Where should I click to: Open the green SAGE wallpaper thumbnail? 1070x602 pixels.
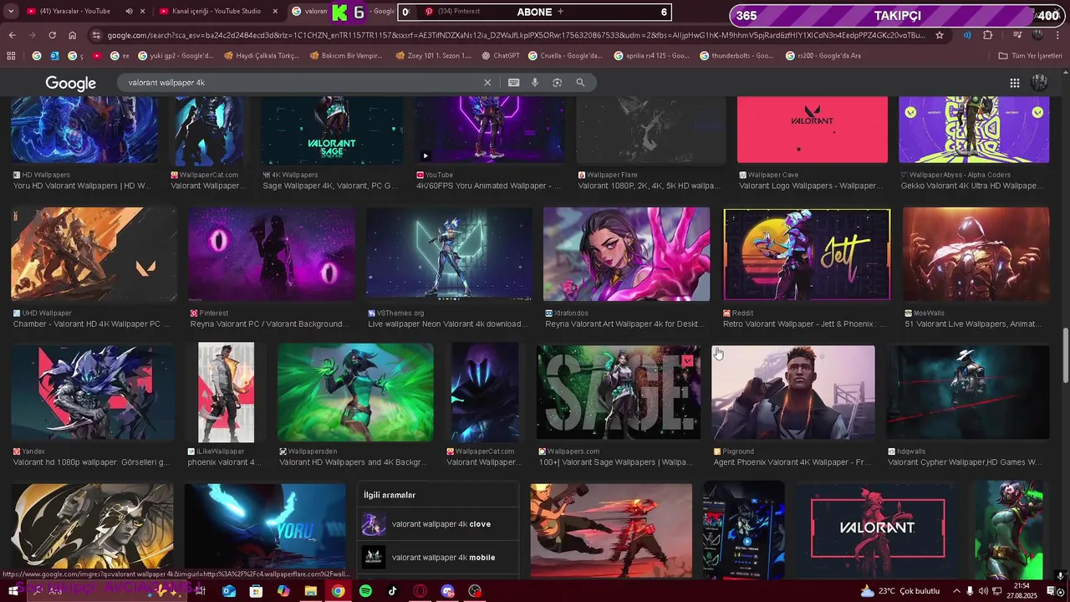pyautogui.click(x=619, y=392)
